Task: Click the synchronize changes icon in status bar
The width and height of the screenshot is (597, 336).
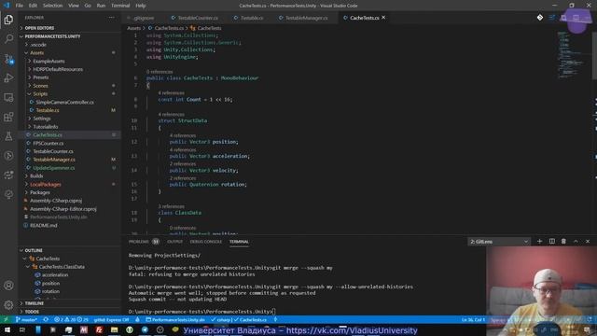Action: (46, 319)
